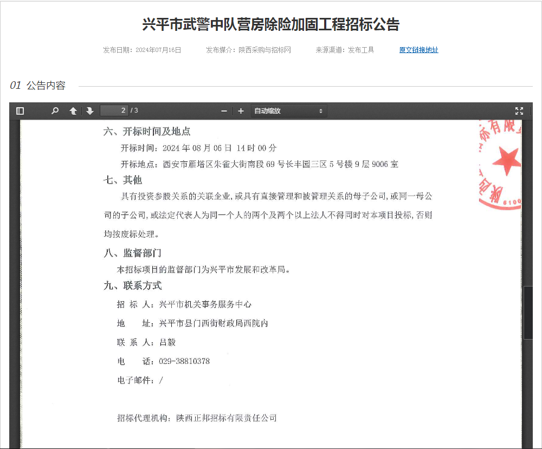Click the phone number 029-38810378
Screen dimensions: 542x449
184,361
